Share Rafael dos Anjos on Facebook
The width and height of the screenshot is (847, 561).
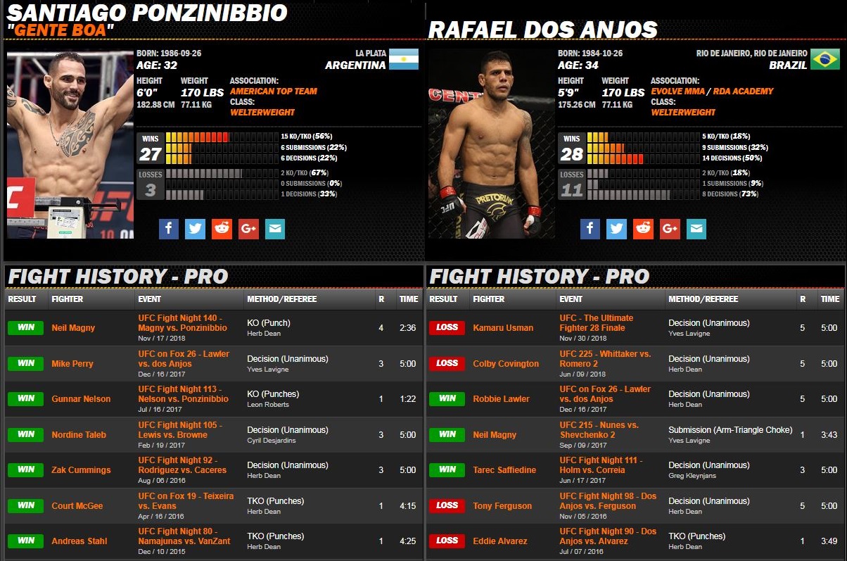(x=590, y=229)
